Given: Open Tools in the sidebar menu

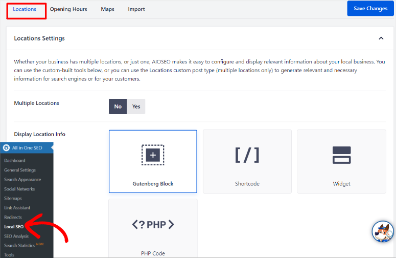Looking at the screenshot, I should coord(9,255).
